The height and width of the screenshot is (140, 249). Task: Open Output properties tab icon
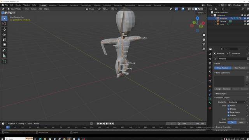click(210, 63)
